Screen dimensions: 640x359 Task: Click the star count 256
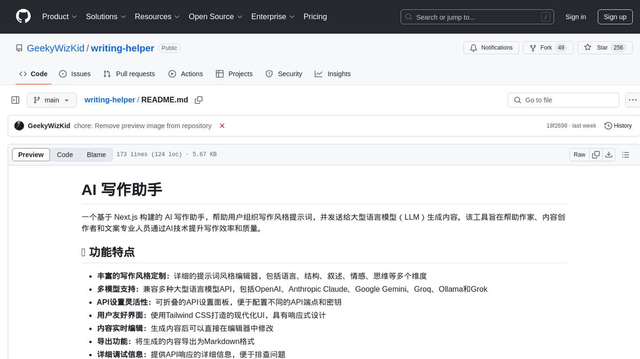tap(618, 48)
